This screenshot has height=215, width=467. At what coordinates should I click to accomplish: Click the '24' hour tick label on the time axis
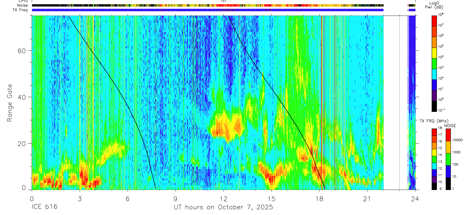click(415, 199)
